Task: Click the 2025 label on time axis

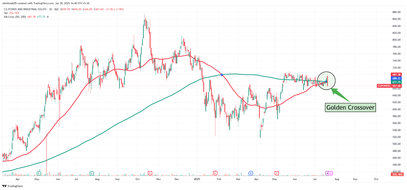Action: 197,179
